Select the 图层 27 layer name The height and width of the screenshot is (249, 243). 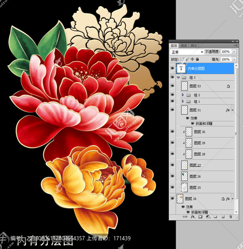[195, 166]
